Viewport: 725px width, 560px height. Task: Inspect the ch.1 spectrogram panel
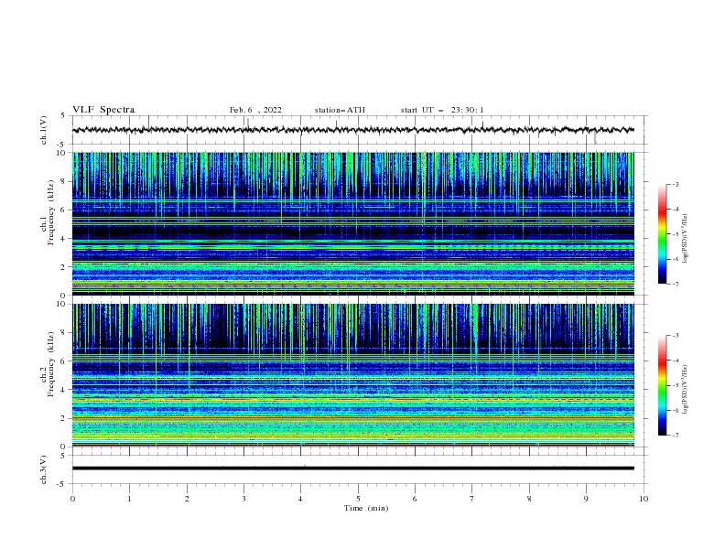[353, 223]
